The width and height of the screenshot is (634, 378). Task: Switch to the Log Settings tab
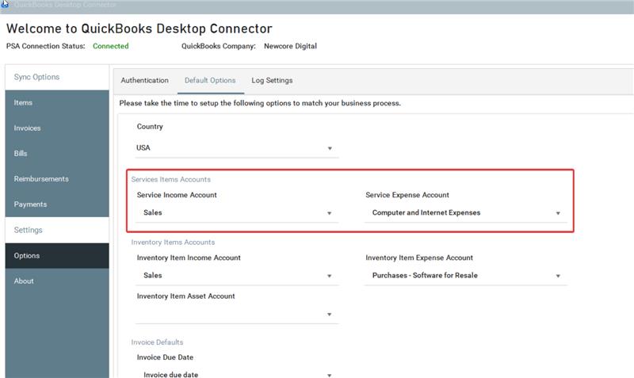[x=272, y=81]
